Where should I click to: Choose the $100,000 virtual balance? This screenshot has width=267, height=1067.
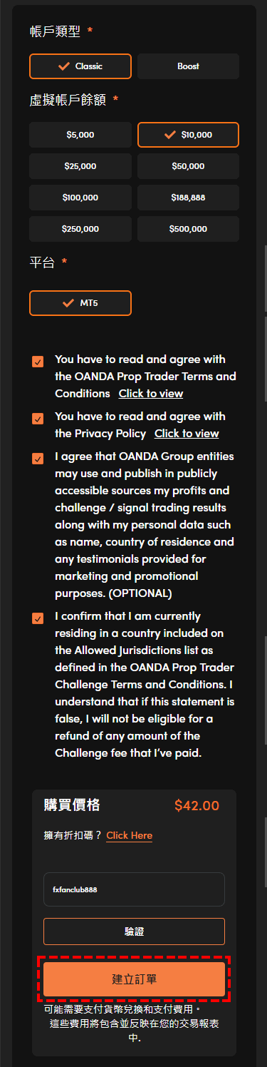click(x=80, y=198)
